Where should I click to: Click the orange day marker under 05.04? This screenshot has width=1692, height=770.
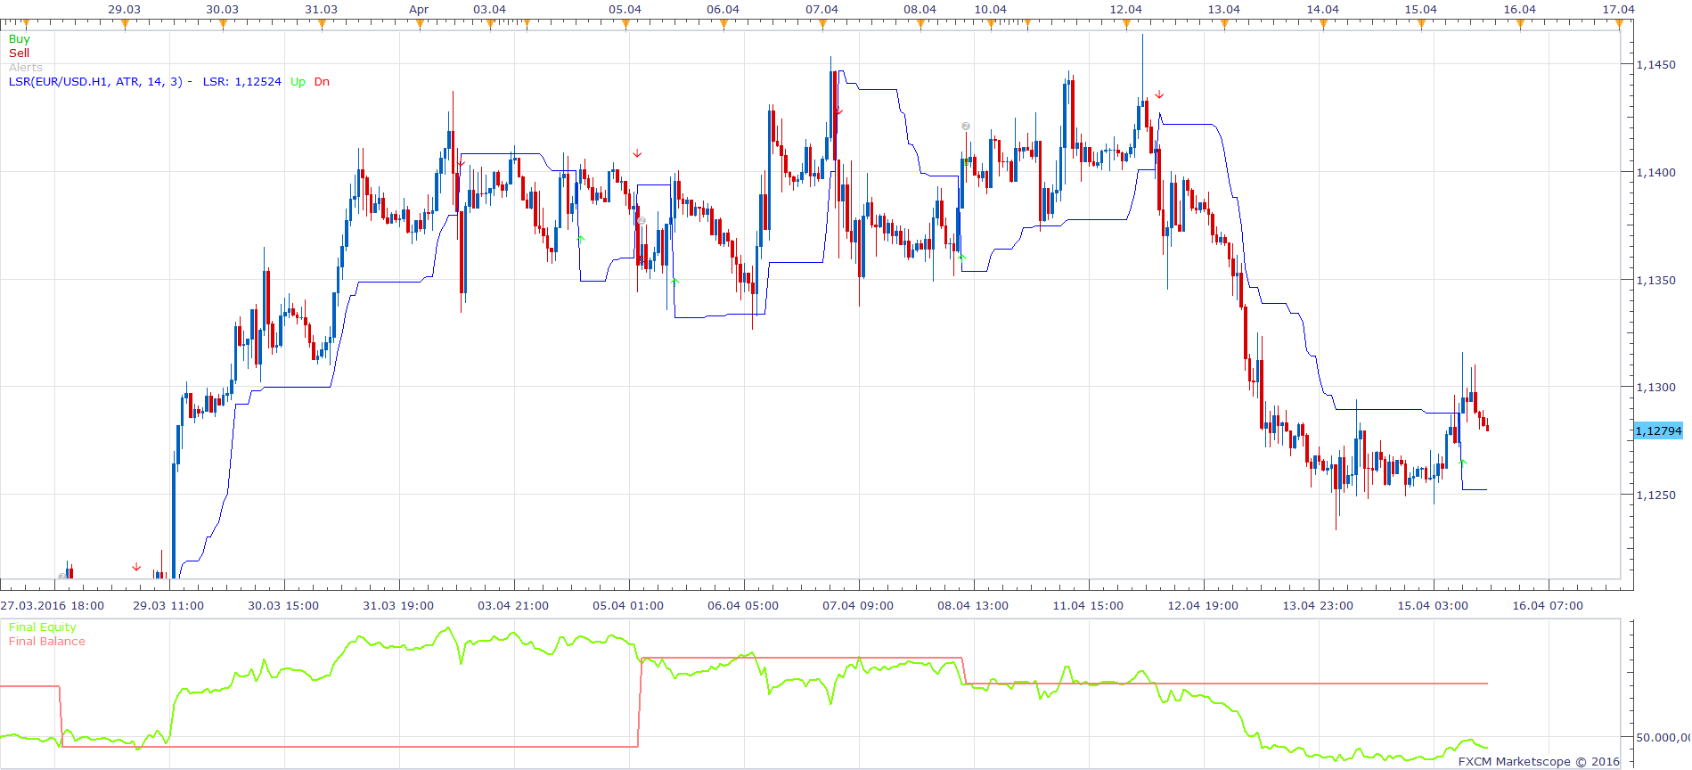[625, 24]
